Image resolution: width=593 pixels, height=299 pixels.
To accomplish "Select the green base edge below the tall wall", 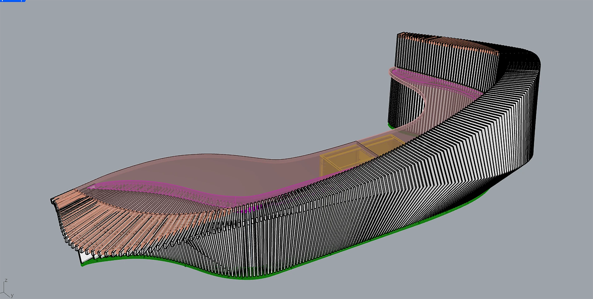I will (390, 126).
